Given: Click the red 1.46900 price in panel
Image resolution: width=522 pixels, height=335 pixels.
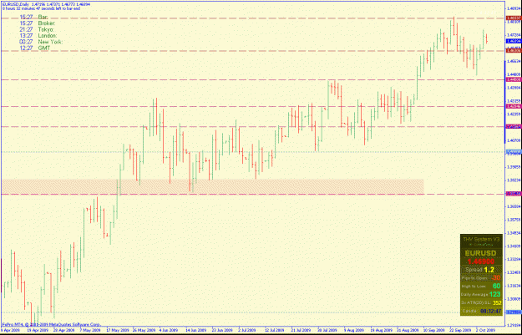Looking at the screenshot, I should point(481,261).
